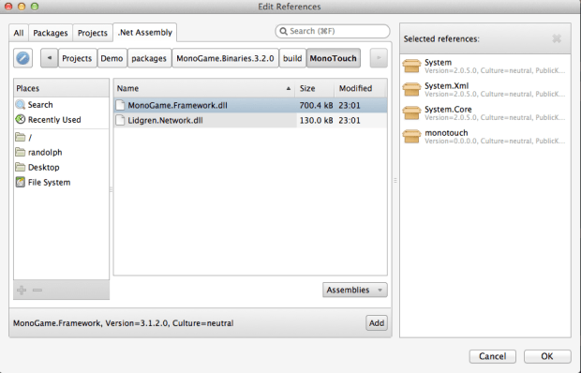
Task: Select the MonoGame.Framework.dll file name
Action: [177, 105]
